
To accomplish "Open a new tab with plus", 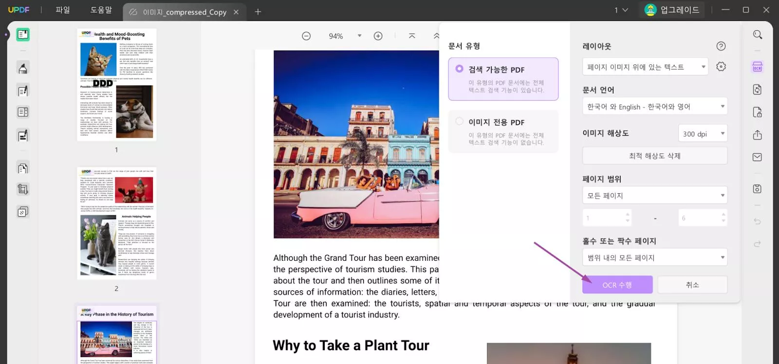I will 258,12.
